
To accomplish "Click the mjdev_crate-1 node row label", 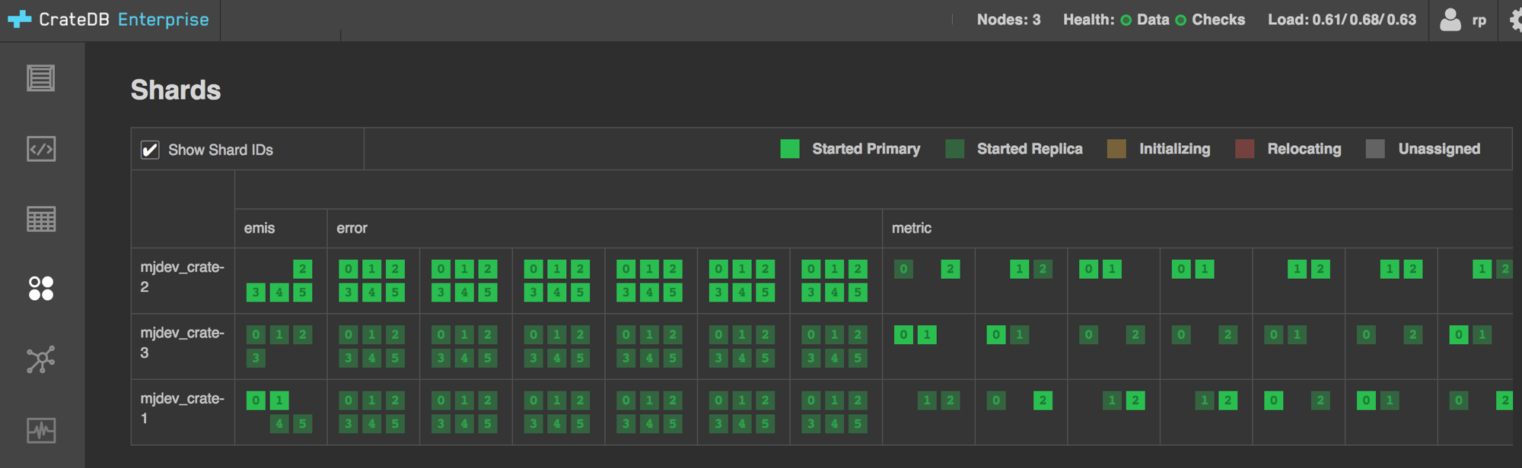I will [183, 408].
